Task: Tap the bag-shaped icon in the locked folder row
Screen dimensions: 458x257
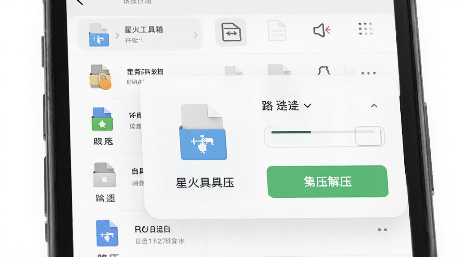Action: (324, 71)
